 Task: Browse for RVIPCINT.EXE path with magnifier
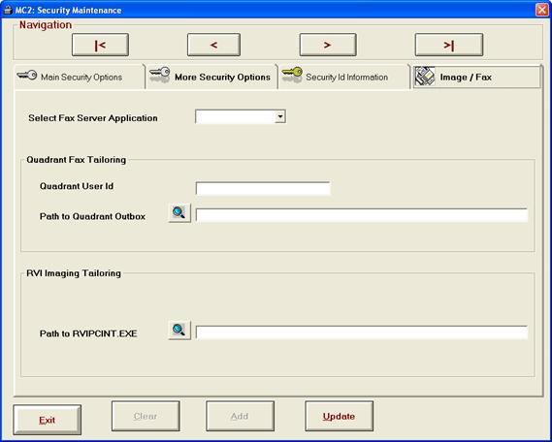coord(179,330)
